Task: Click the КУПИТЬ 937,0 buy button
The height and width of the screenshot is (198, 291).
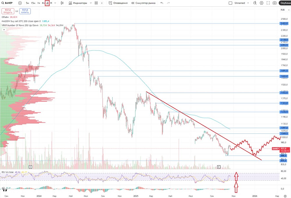Action: click(25, 11)
